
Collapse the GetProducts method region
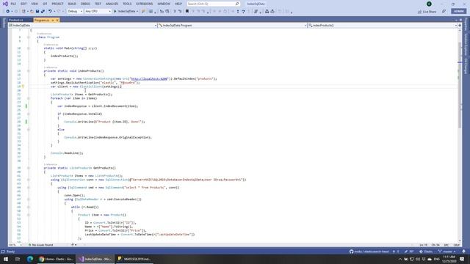[29, 168]
